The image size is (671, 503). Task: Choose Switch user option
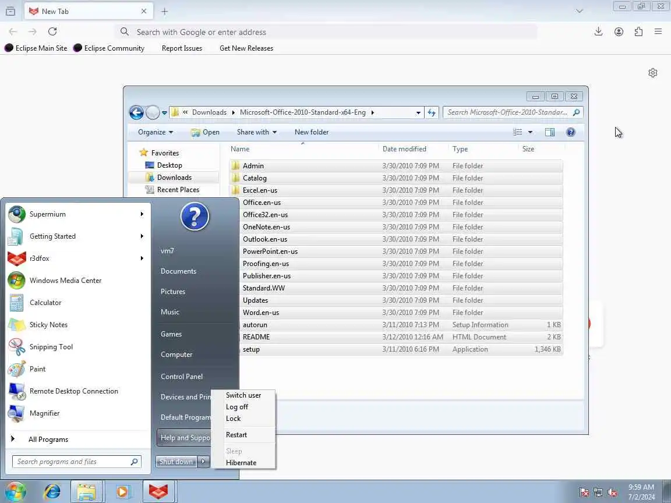(243, 395)
